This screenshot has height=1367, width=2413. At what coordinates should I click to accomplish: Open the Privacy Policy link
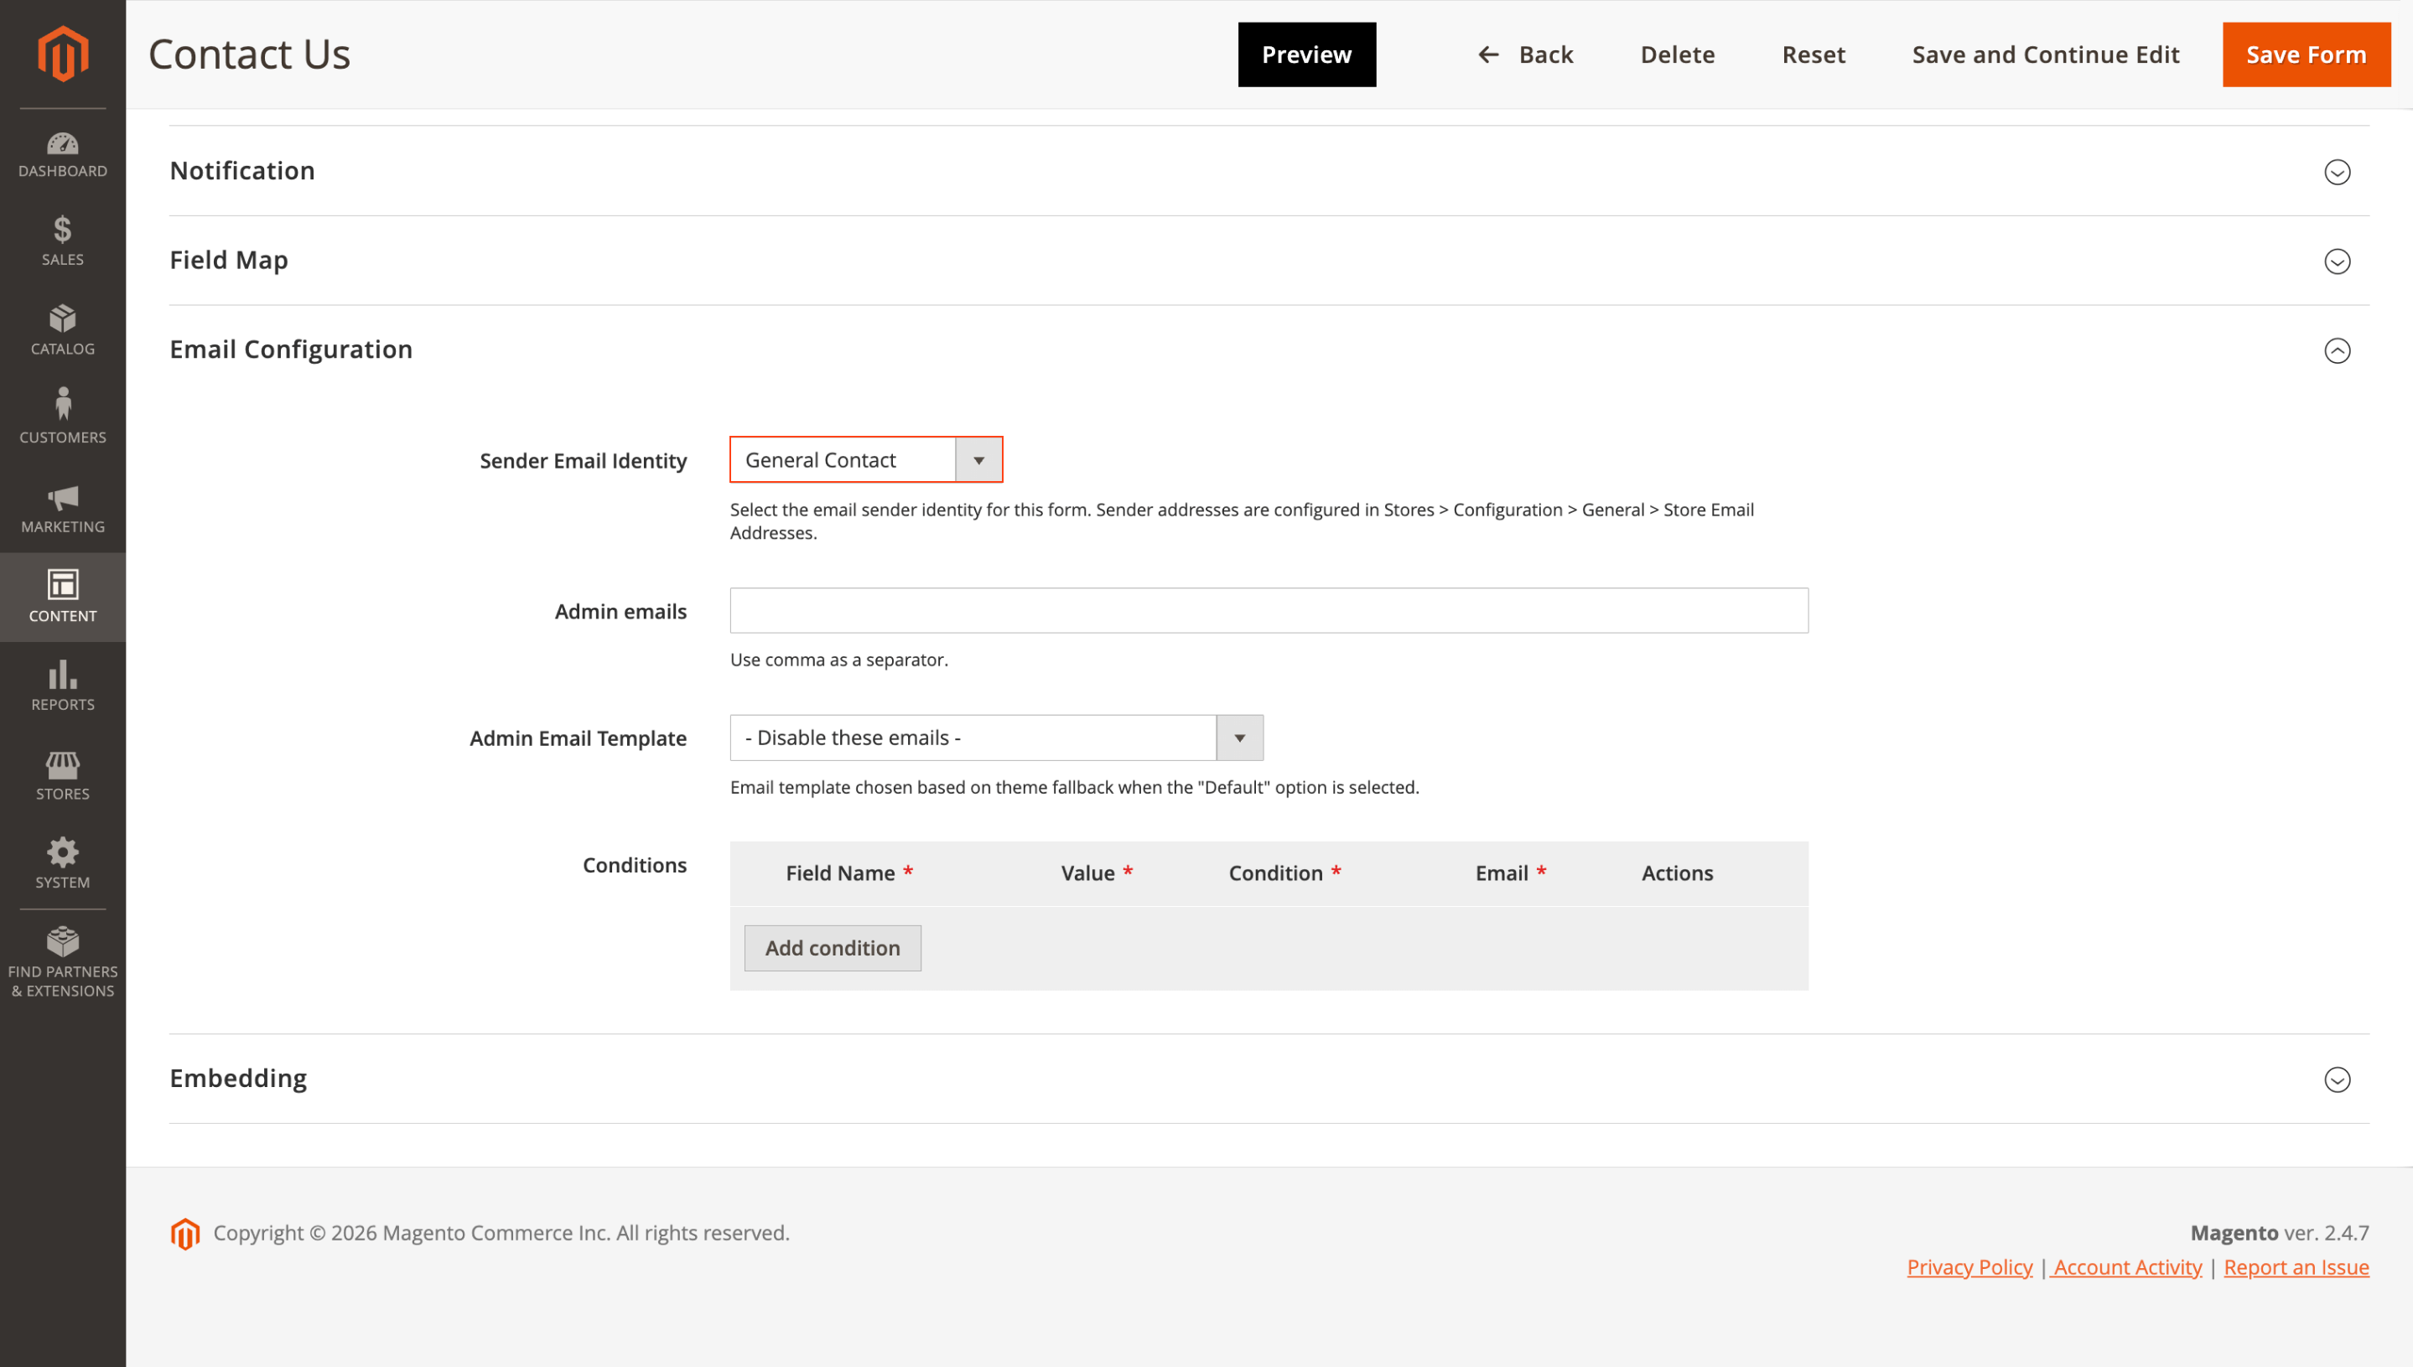click(1969, 1267)
